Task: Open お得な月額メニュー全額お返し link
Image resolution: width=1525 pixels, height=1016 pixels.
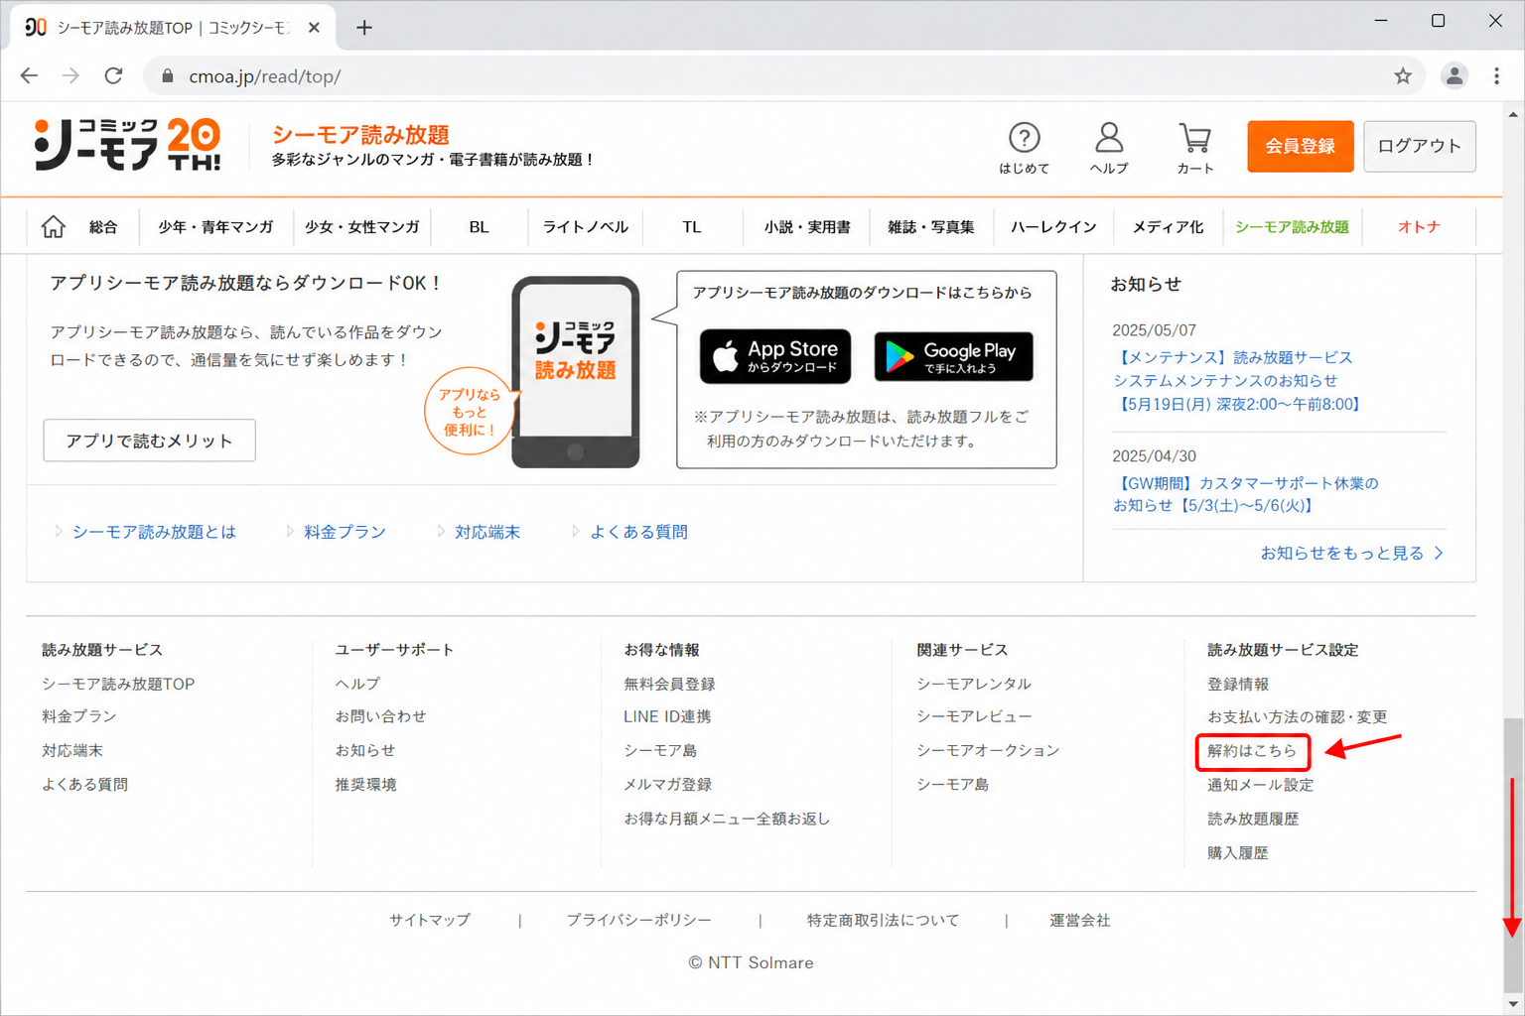Action: pos(727,819)
